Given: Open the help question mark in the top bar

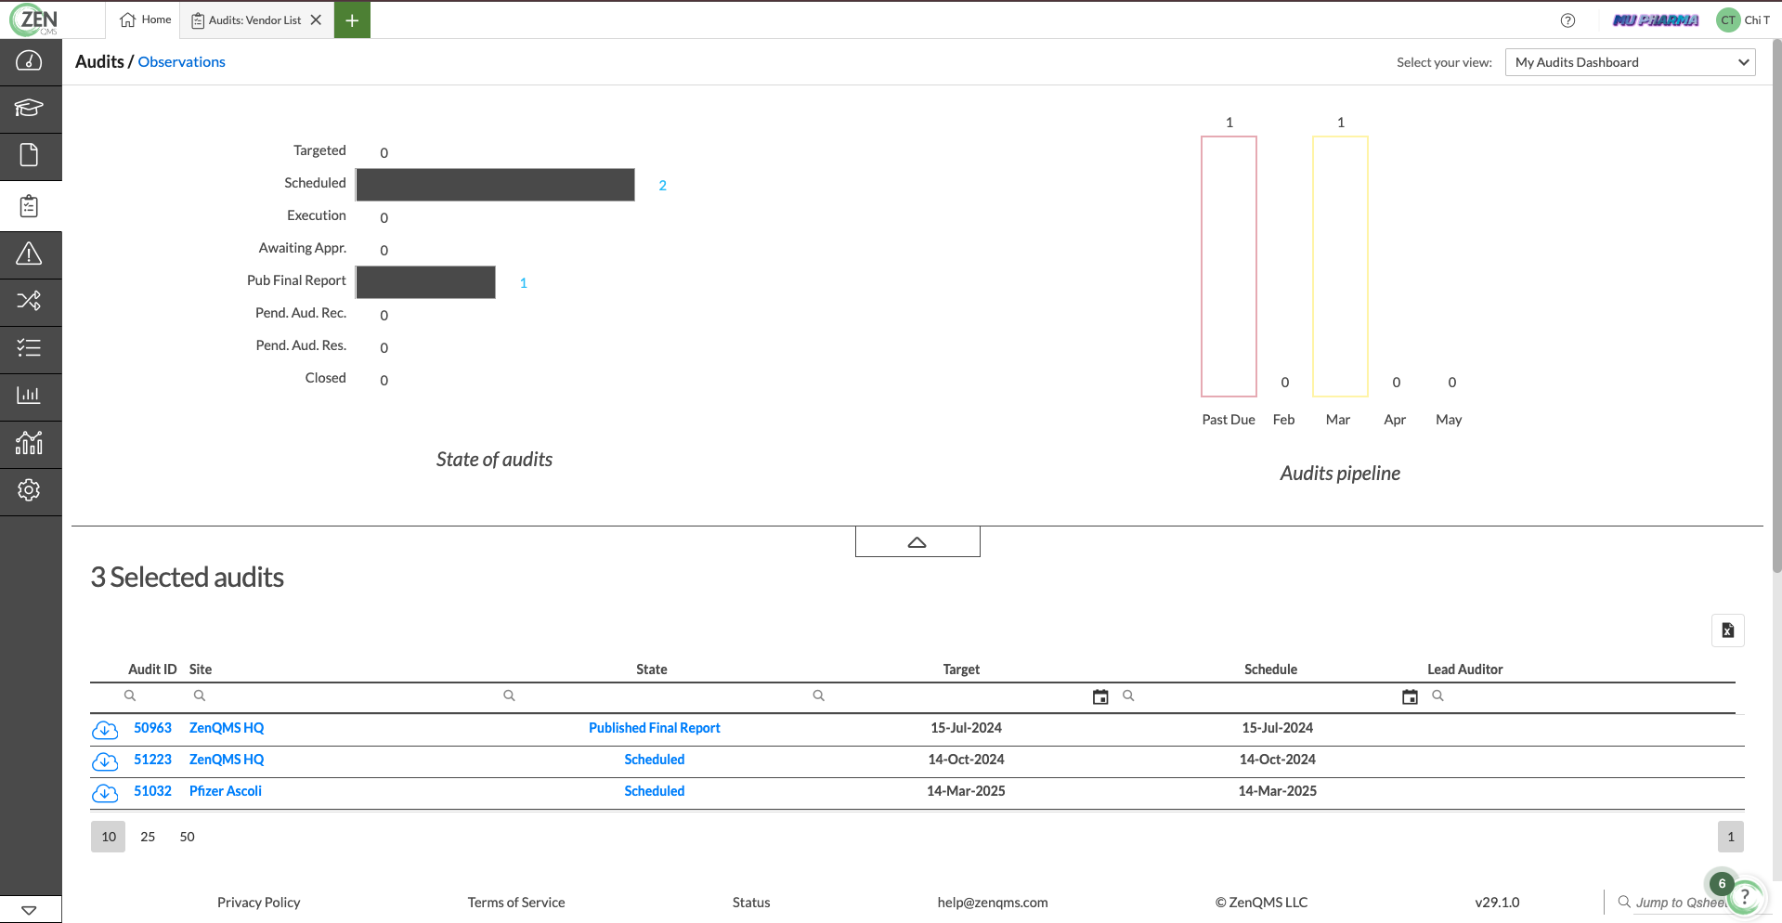Looking at the screenshot, I should [1568, 19].
